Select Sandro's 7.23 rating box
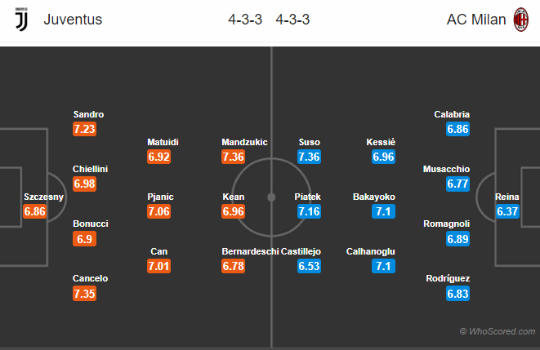 tap(84, 129)
